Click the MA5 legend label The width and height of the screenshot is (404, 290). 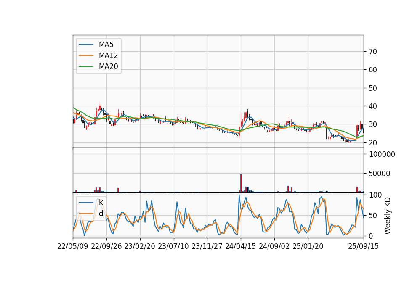tap(106, 45)
